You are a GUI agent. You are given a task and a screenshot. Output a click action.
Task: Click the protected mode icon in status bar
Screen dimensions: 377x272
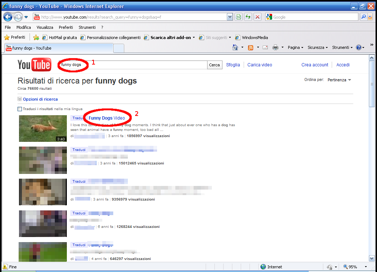coord(330,267)
